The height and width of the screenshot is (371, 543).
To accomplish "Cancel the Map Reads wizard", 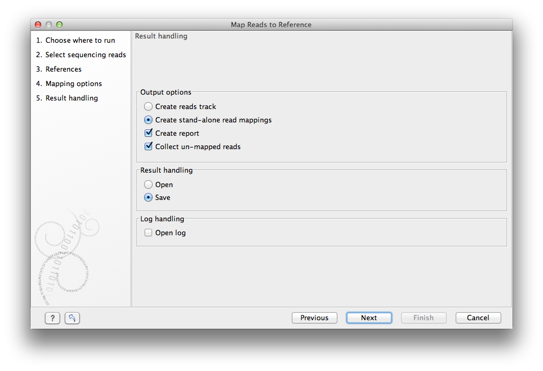I will click(478, 318).
